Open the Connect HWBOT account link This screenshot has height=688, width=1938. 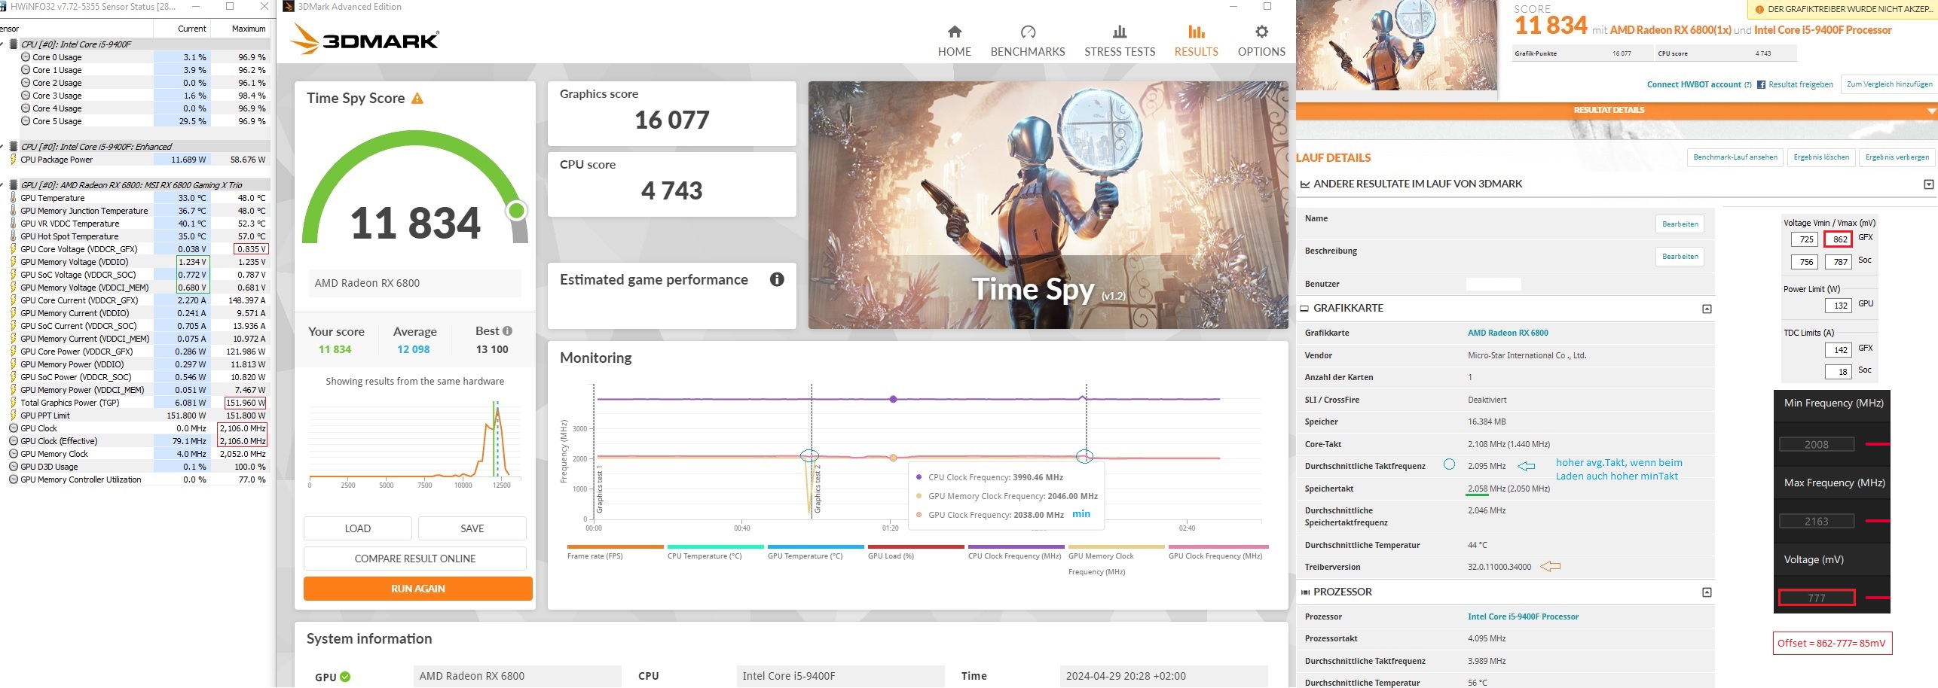(1694, 85)
